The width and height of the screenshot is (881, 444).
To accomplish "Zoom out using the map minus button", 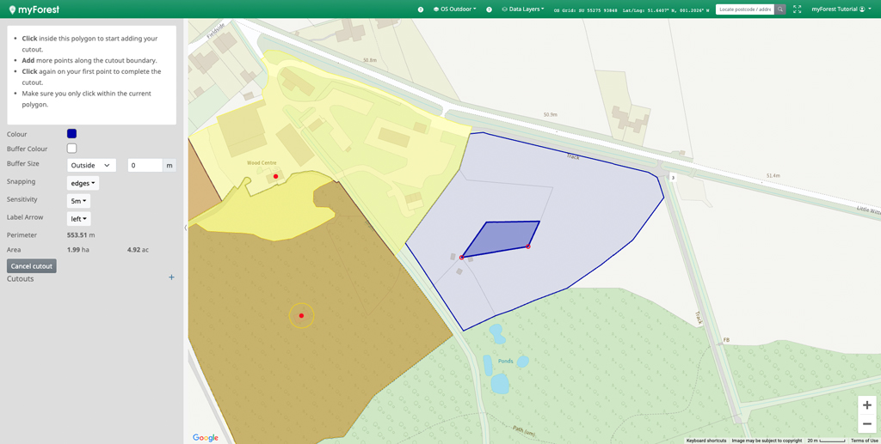I will [866, 424].
